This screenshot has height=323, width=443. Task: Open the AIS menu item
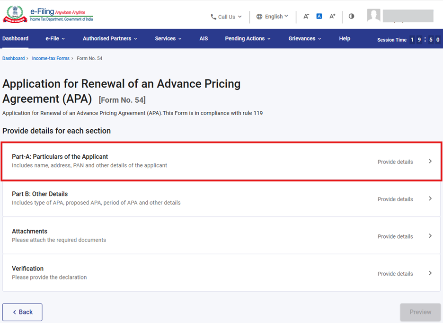[204, 39]
